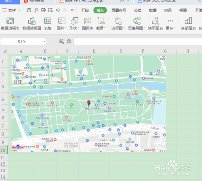Click the Name Box showing K10
Image resolution: width=202 pixels, height=181 pixels.
point(21,42)
